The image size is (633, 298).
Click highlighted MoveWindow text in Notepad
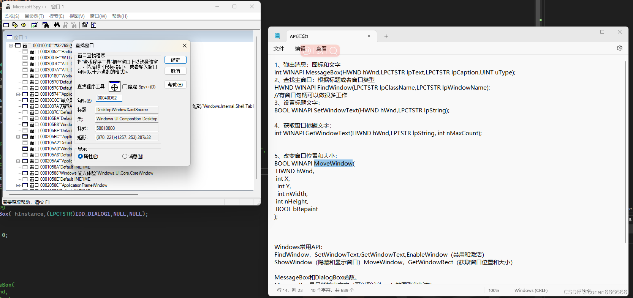click(x=333, y=164)
